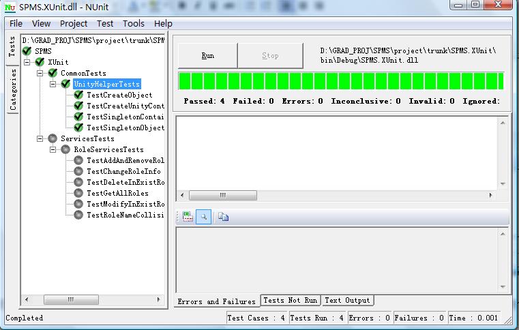Collapse the CommonTests tree node
Viewport: 519px width, 330px height.
(40, 73)
